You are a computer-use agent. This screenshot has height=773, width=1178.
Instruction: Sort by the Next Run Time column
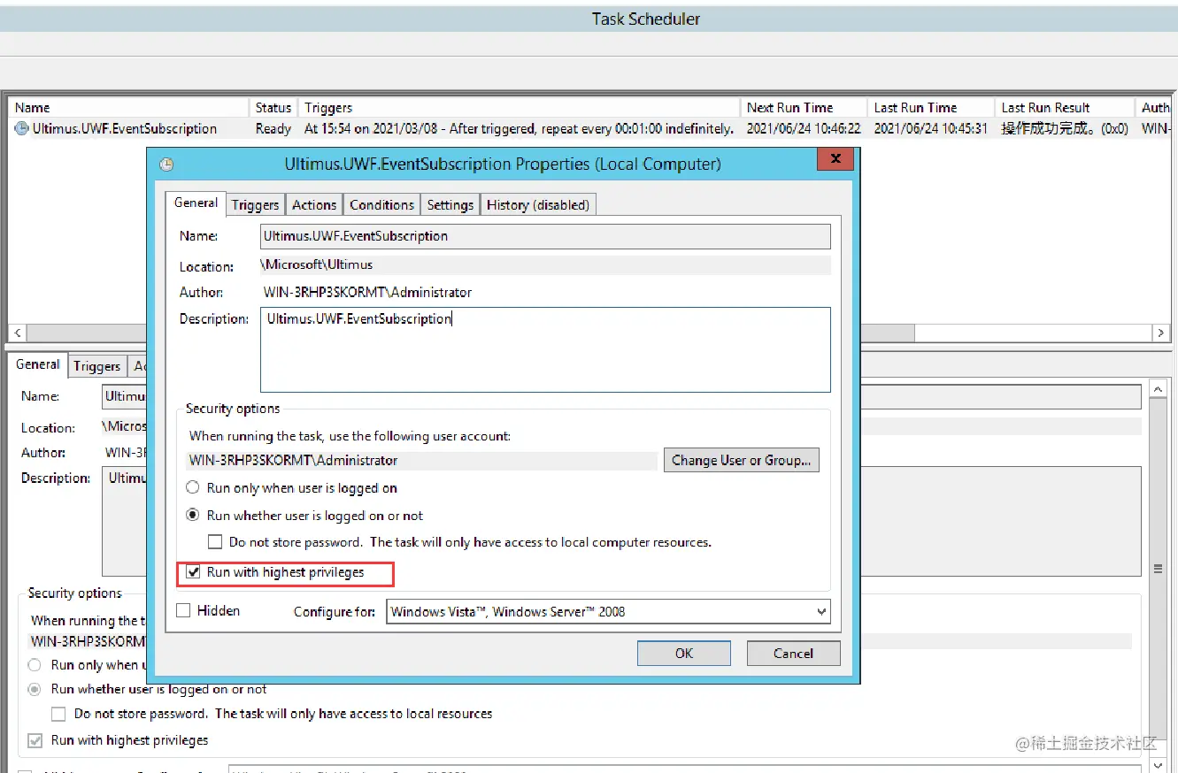coord(804,107)
